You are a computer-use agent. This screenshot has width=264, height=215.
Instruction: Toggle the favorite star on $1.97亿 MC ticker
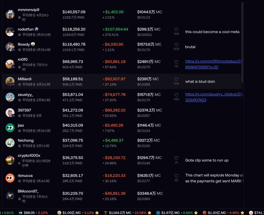tap(196, 213)
